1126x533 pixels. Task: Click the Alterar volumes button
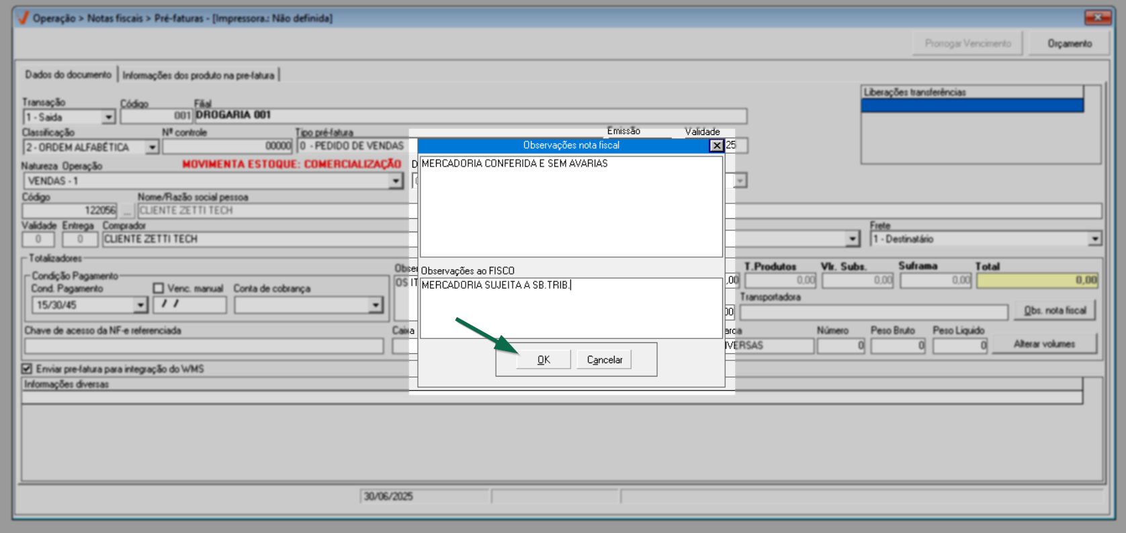click(1044, 344)
